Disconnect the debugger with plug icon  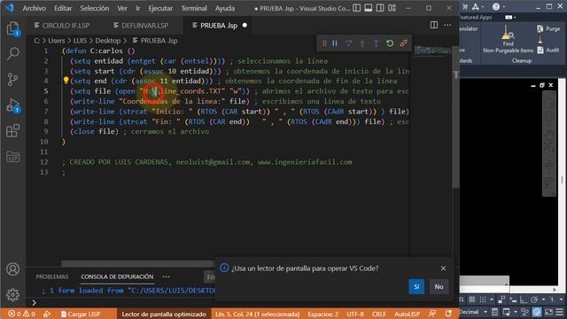point(404,43)
